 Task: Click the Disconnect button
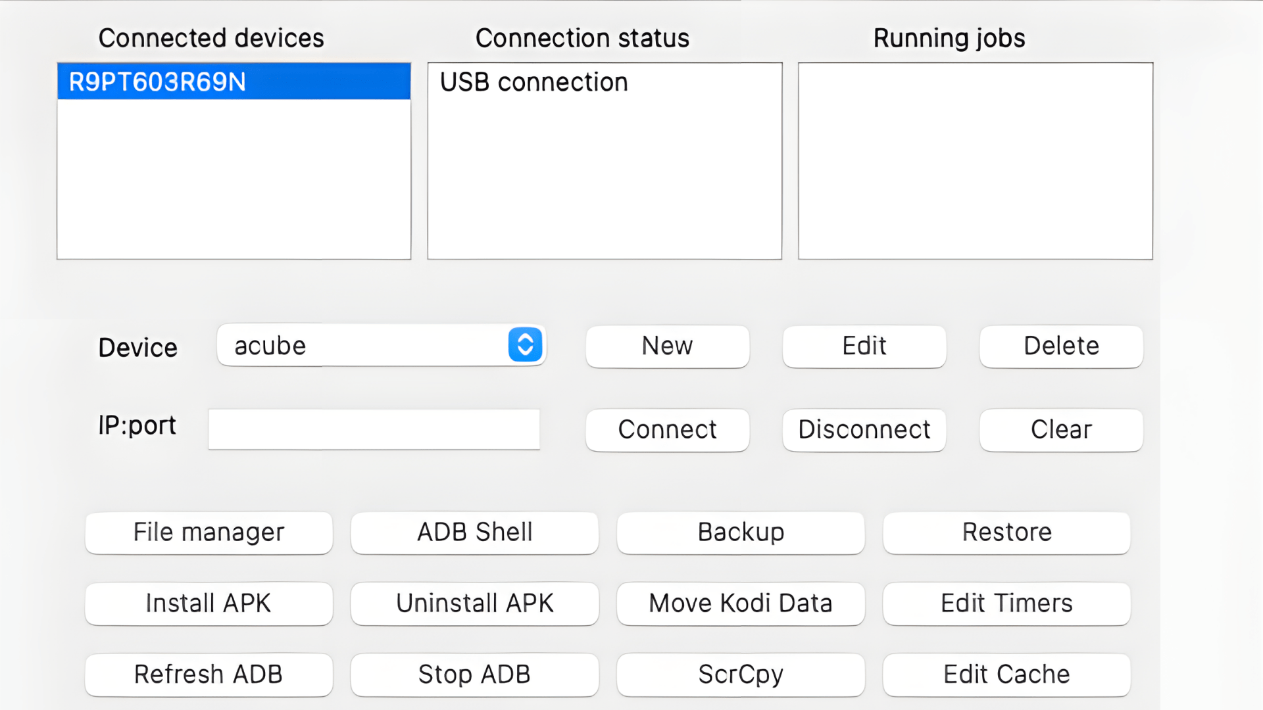click(864, 430)
